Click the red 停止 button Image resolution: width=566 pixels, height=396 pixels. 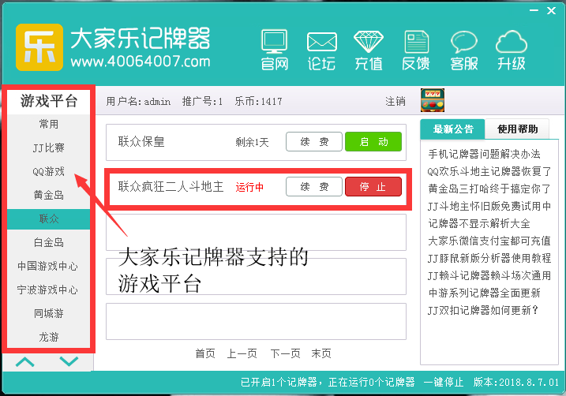tap(373, 187)
